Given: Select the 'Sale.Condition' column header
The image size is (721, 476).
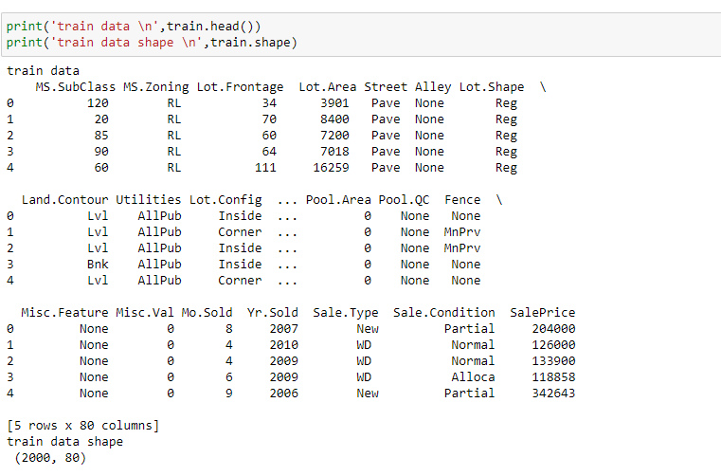Looking at the screenshot, I should coord(443,313).
